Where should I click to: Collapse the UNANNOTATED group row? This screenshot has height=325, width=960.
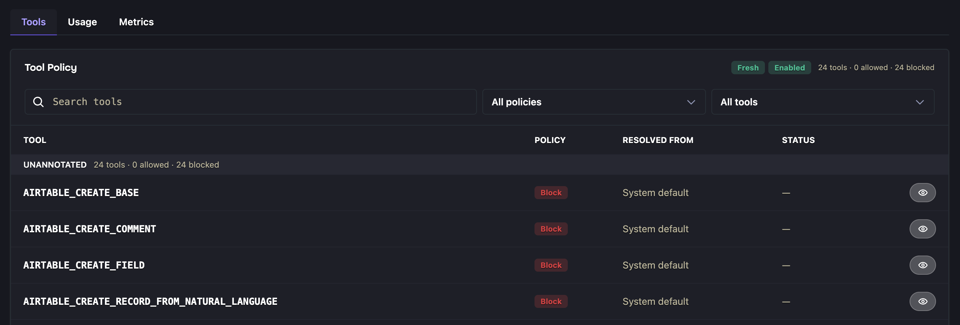[x=480, y=165]
